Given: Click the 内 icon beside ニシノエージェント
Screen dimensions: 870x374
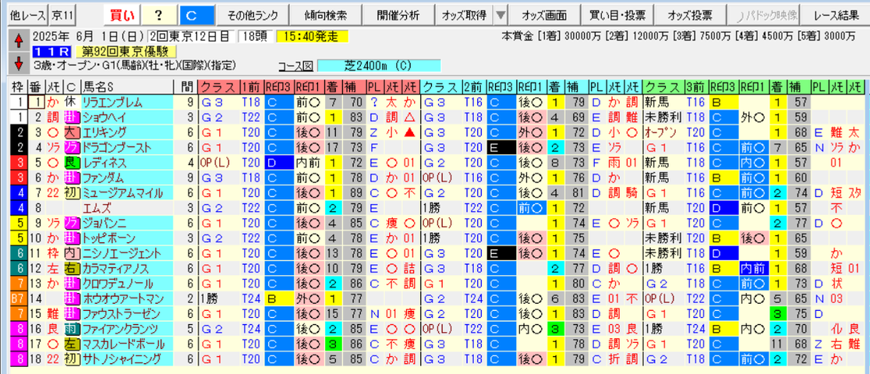Looking at the screenshot, I should (x=71, y=254).
